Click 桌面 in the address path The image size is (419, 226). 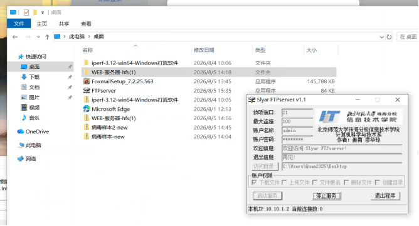pyautogui.click(x=98, y=36)
